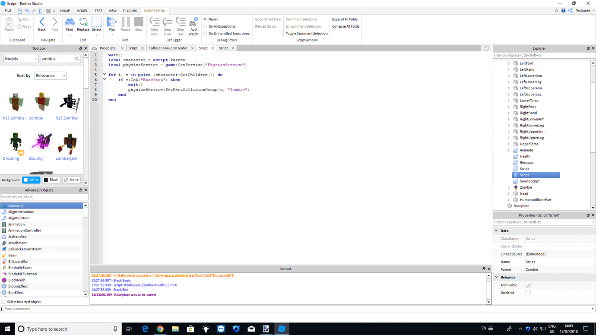Screen dimensions: 596x335
Task: Toggle the Archivable checkbox
Action: tap(528, 285)
